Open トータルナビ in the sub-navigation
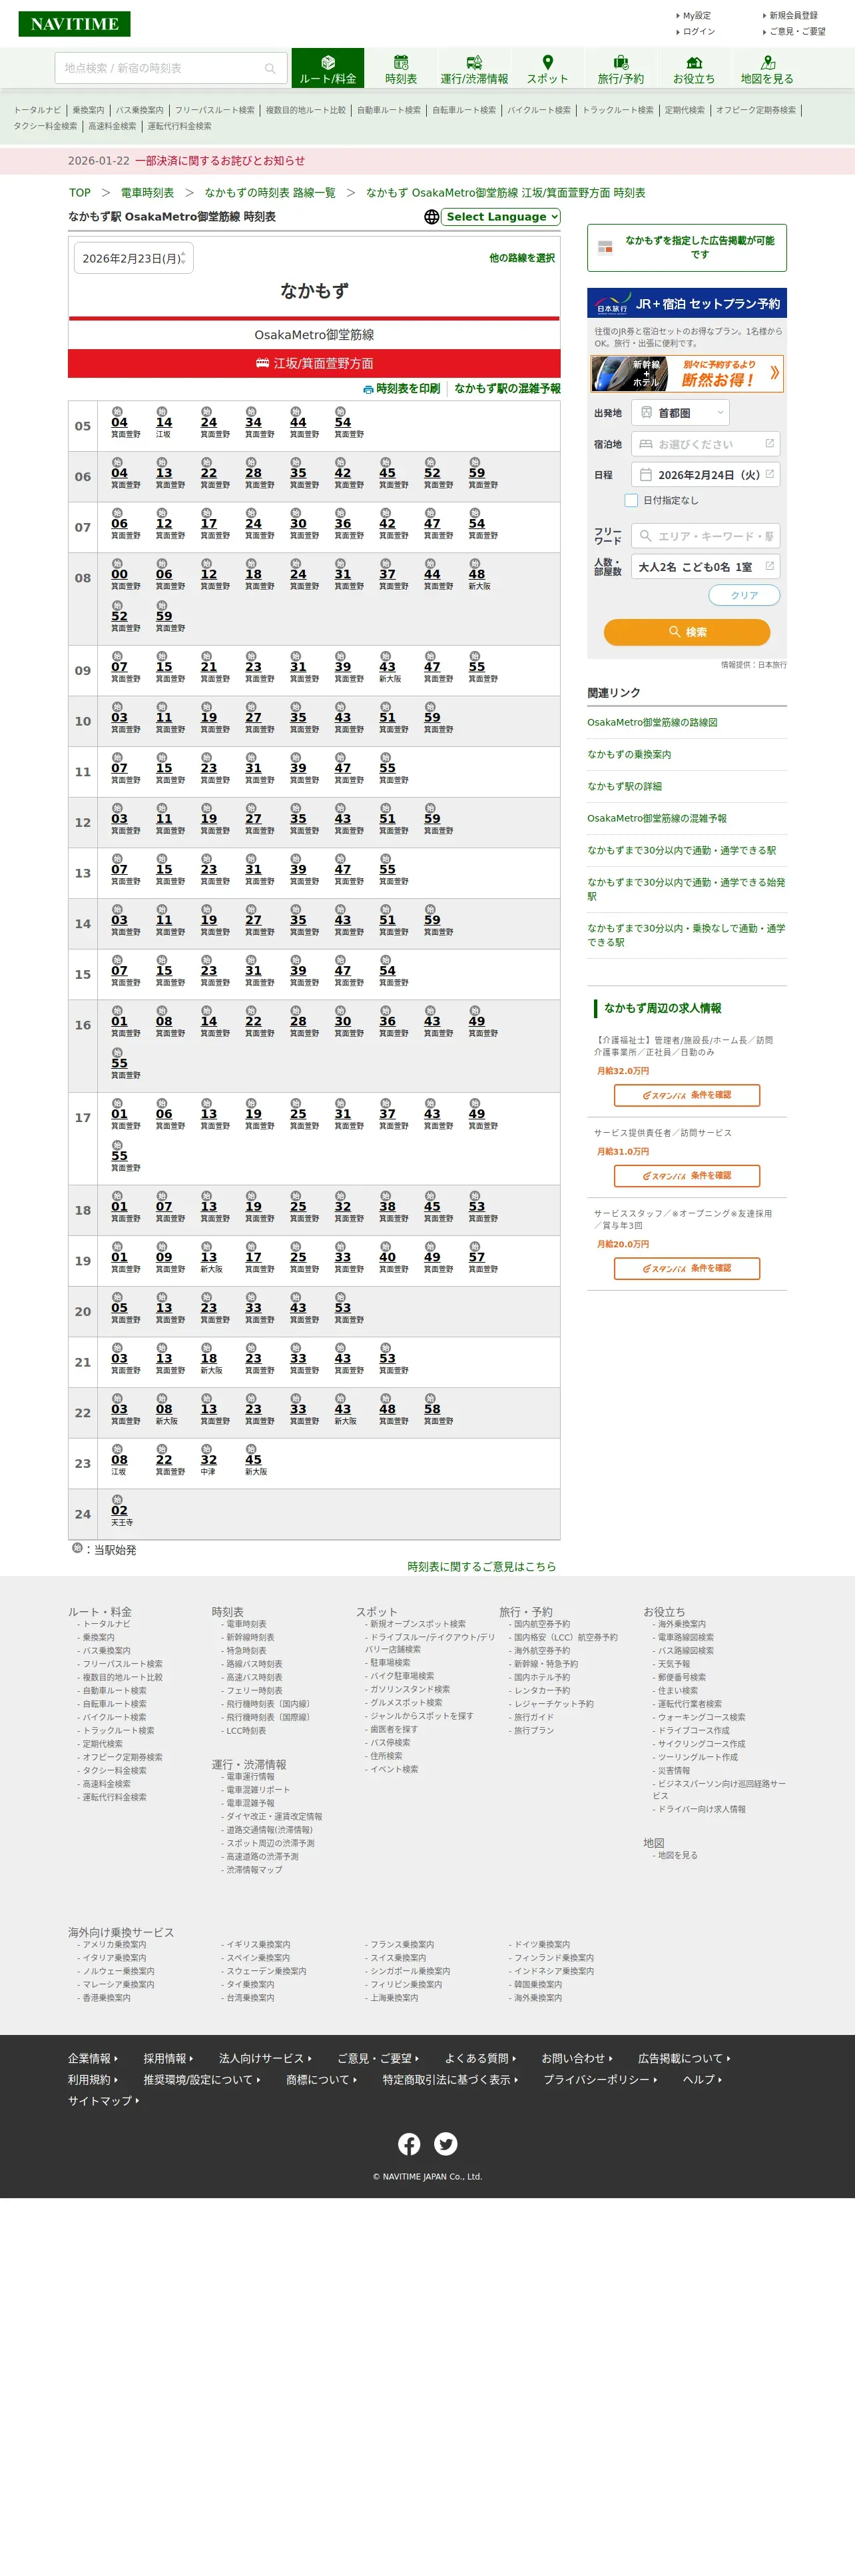The image size is (855, 2576). 37,111
